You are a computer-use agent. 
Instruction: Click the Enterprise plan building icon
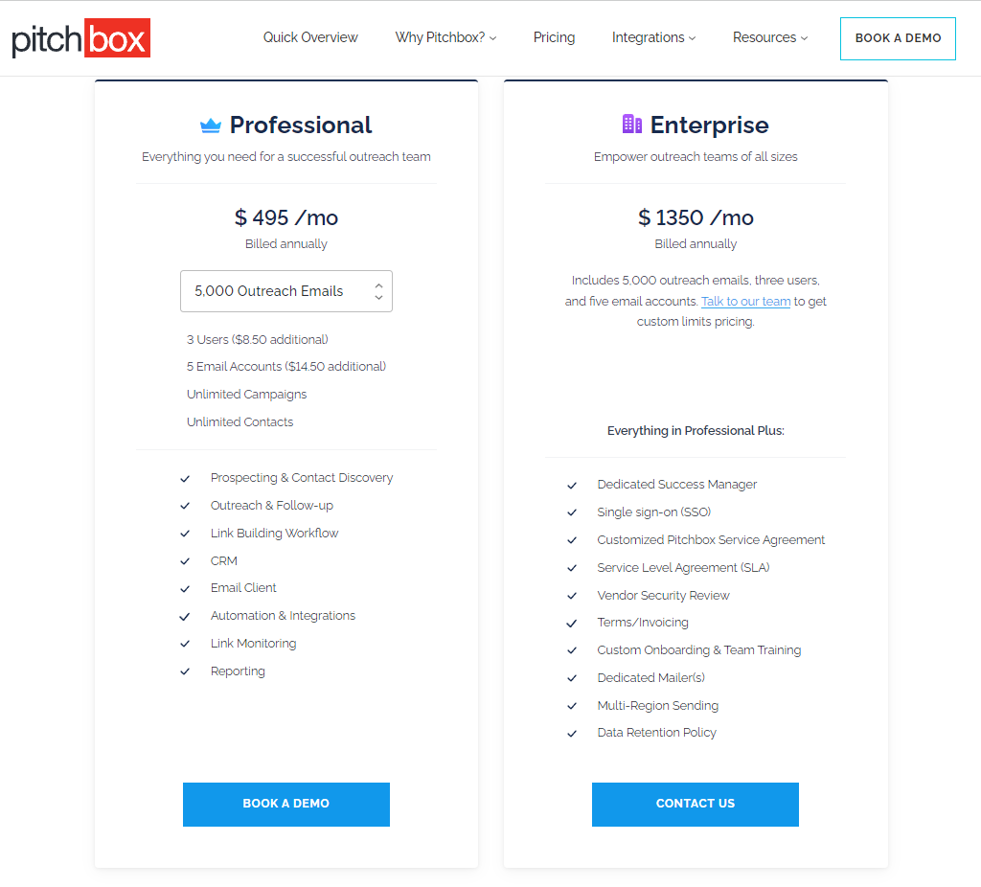(632, 124)
